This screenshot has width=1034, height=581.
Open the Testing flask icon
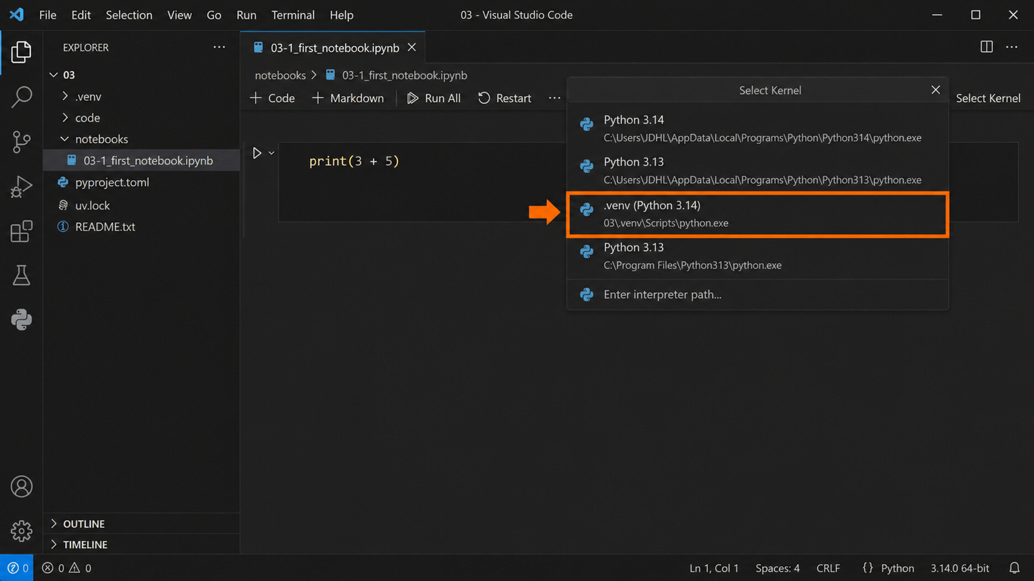(x=21, y=276)
